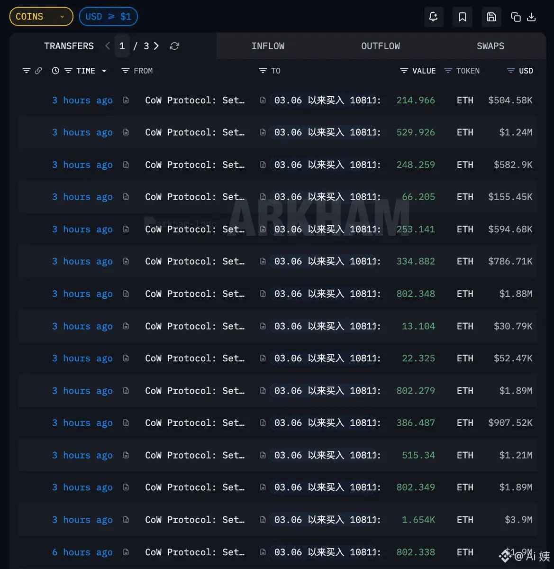Viewport: 554px width, 569px height.
Task: Switch to the INFLOW tab
Action: 268,46
